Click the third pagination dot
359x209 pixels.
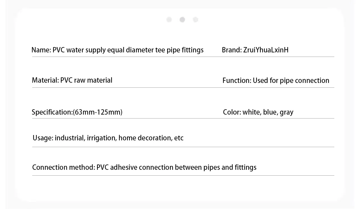point(195,20)
